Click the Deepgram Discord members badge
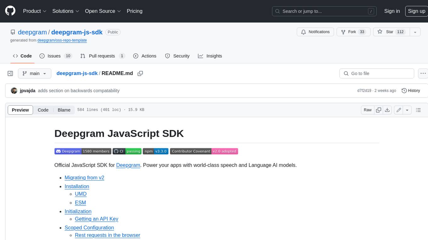This screenshot has width=428, height=240. [x=83, y=151]
